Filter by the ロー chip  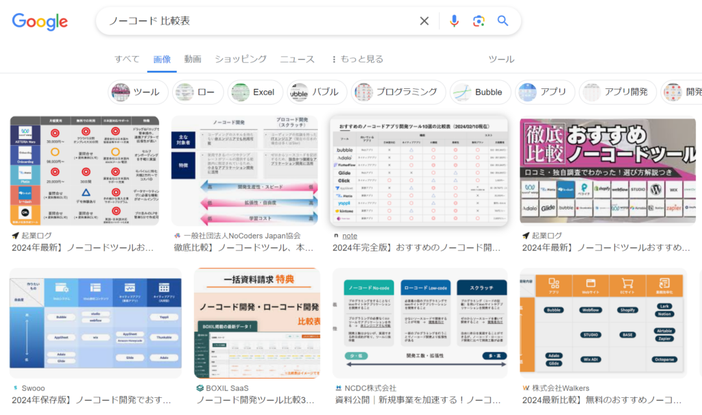tap(198, 92)
